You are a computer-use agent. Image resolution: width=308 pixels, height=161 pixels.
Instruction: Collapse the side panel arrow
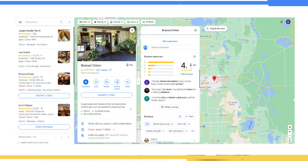(x=139, y=82)
